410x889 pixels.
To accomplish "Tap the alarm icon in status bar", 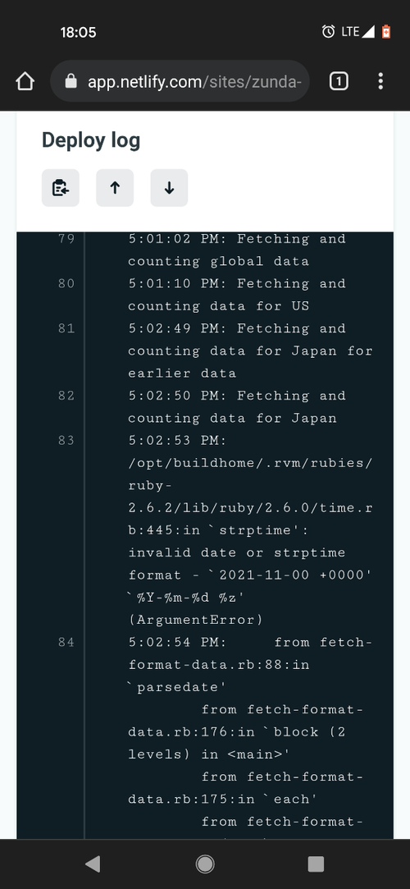I will click(329, 32).
